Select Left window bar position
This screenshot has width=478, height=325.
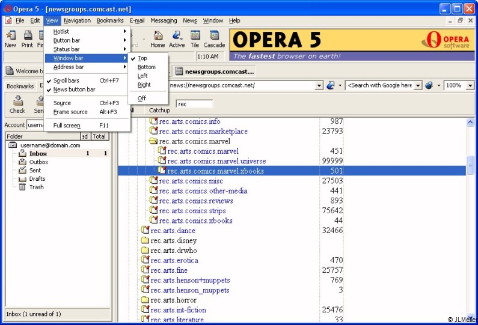click(148, 76)
